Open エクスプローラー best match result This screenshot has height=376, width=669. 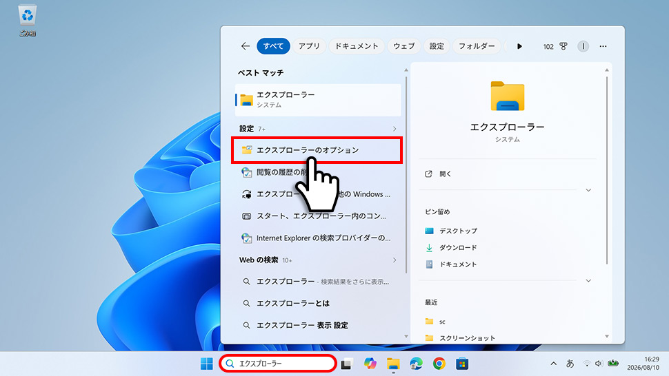click(318, 100)
